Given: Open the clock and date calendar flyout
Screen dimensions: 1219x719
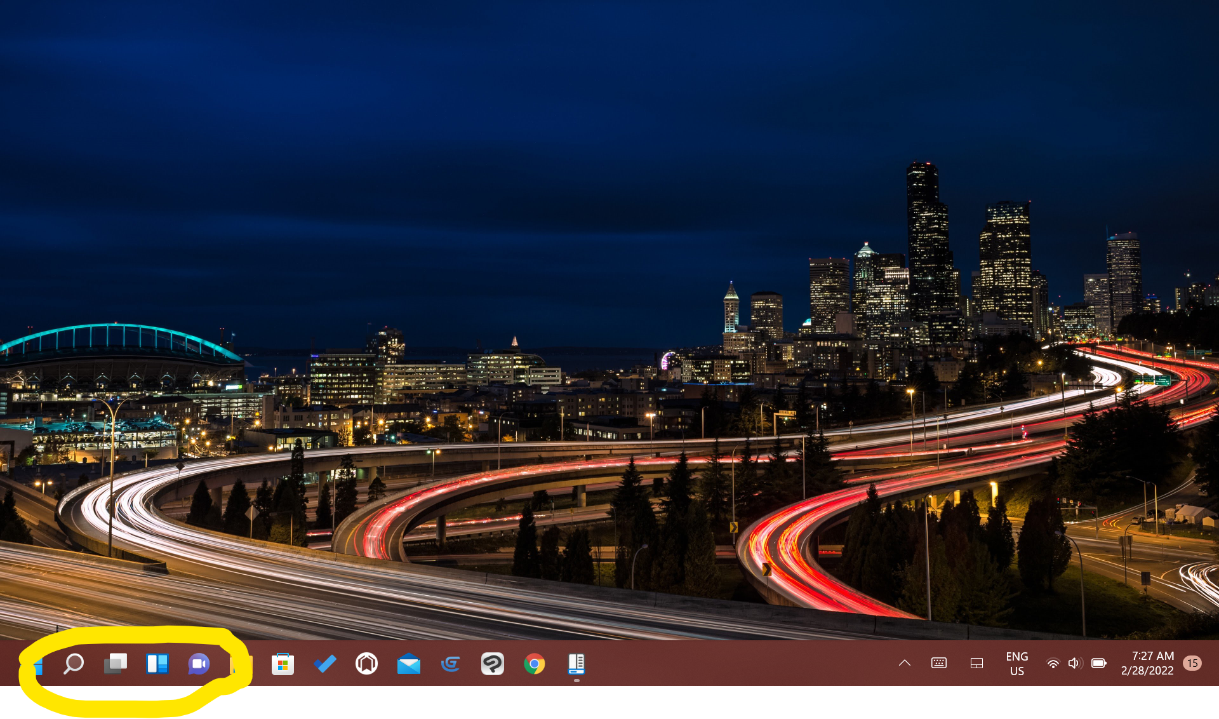Looking at the screenshot, I should coord(1147,663).
